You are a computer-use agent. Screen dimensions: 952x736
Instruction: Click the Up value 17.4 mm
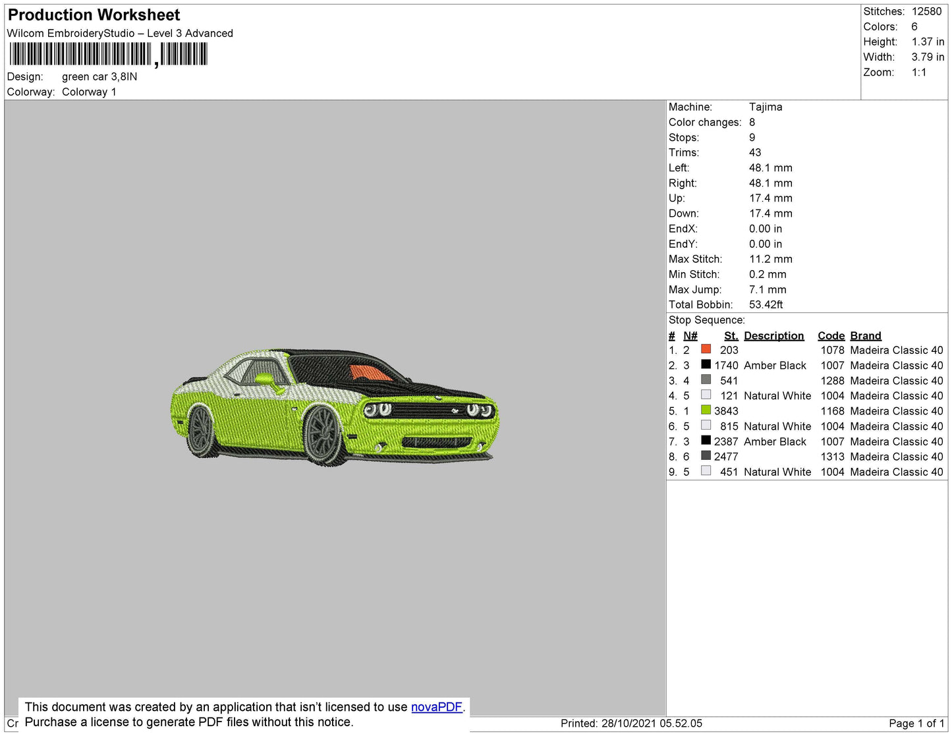[771, 198]
